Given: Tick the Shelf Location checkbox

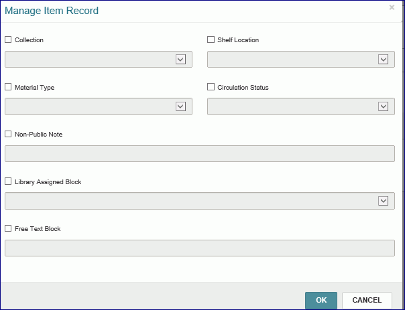Looking at the screenshot, I should point(211,40).
